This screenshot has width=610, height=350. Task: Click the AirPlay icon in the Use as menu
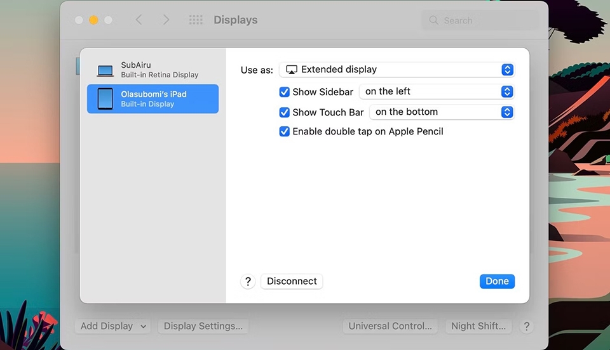tap(292, 70)
